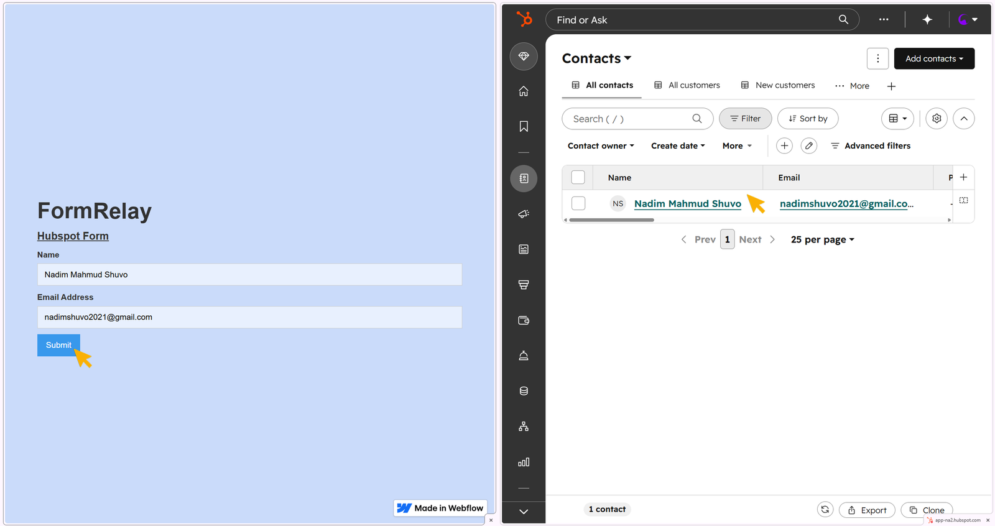This screenshot has width=995, height=526.
Task: Click the diamond upgrade icon in sidebar
Action: pyautogui.click(x=524, y=56)
